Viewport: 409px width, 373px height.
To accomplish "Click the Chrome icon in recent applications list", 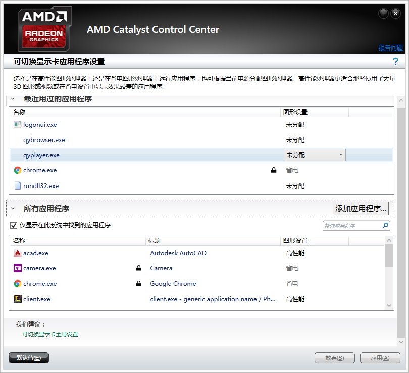I will 18,170.
